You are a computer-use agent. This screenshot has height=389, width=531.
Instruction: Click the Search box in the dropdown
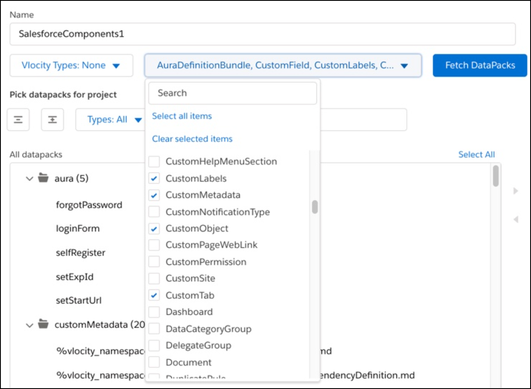232,93
